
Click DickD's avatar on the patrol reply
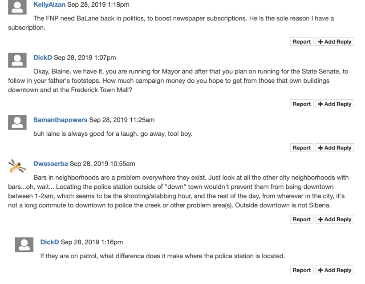click(24, 244)
